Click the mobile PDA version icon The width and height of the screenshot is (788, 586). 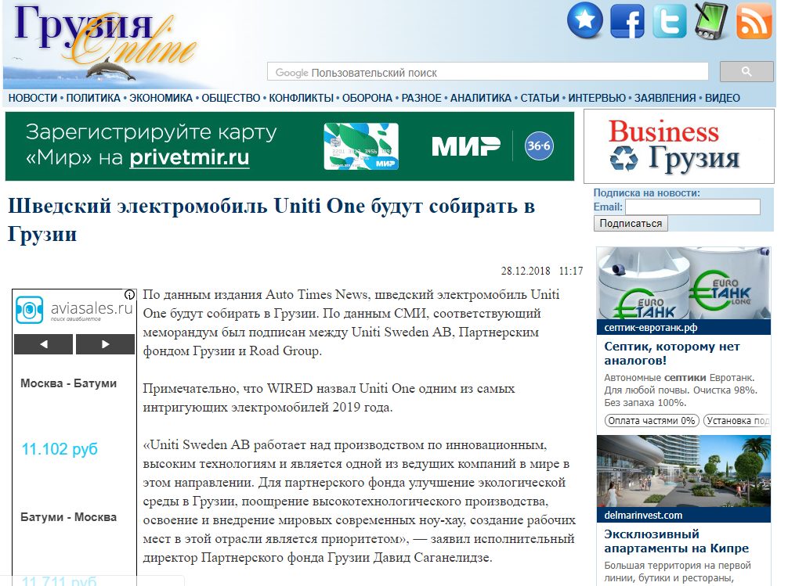(711, 21)
